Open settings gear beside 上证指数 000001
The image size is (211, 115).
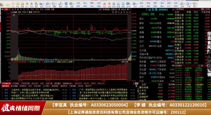[173, 10]
